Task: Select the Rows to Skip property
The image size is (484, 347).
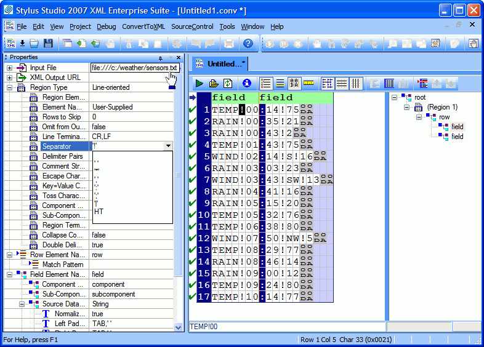Action: [62, 117]
